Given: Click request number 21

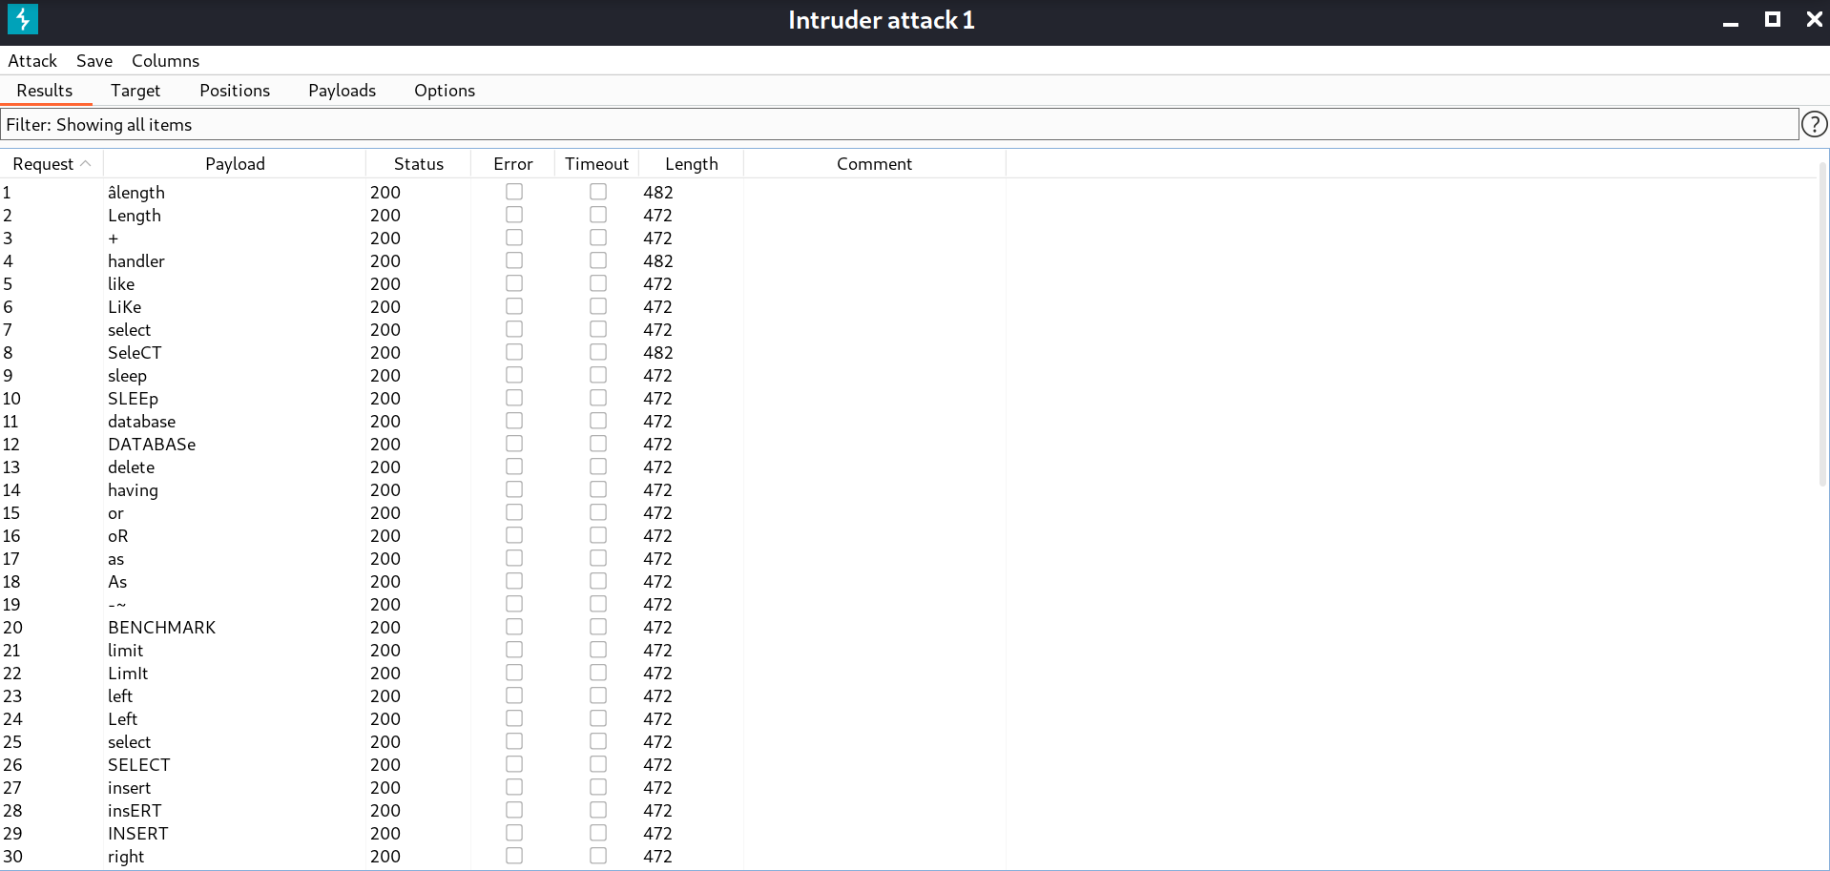Looking at the screenshot, I should (11, 650).
